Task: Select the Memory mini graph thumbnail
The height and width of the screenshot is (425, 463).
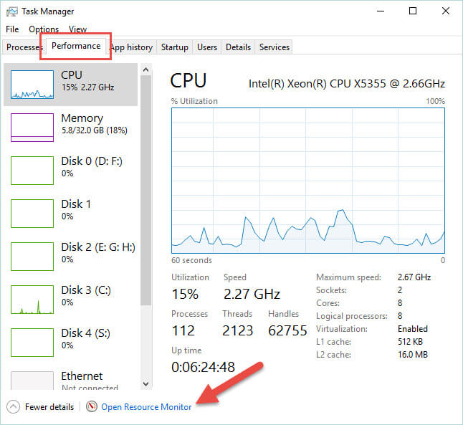Action: [x=32, y=128]
